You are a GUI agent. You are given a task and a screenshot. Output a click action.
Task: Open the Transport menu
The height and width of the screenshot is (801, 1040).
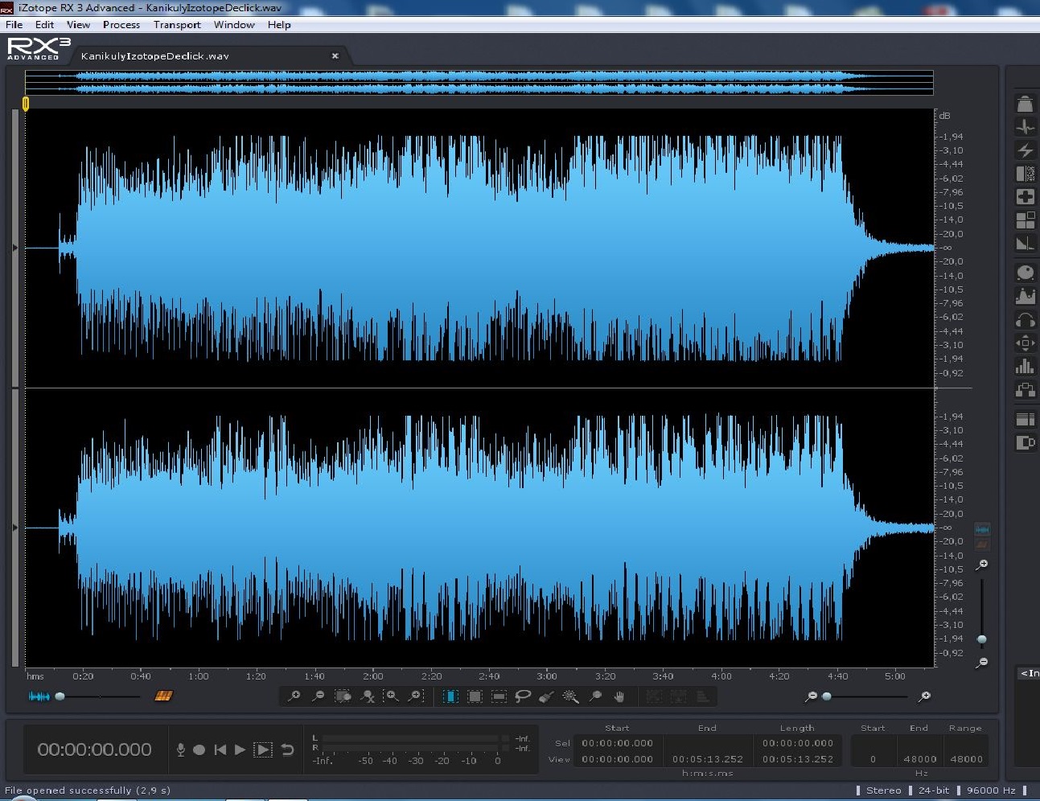177,25
